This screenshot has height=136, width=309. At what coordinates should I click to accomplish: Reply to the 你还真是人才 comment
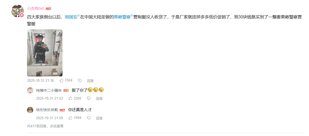[x=99, y=118]
